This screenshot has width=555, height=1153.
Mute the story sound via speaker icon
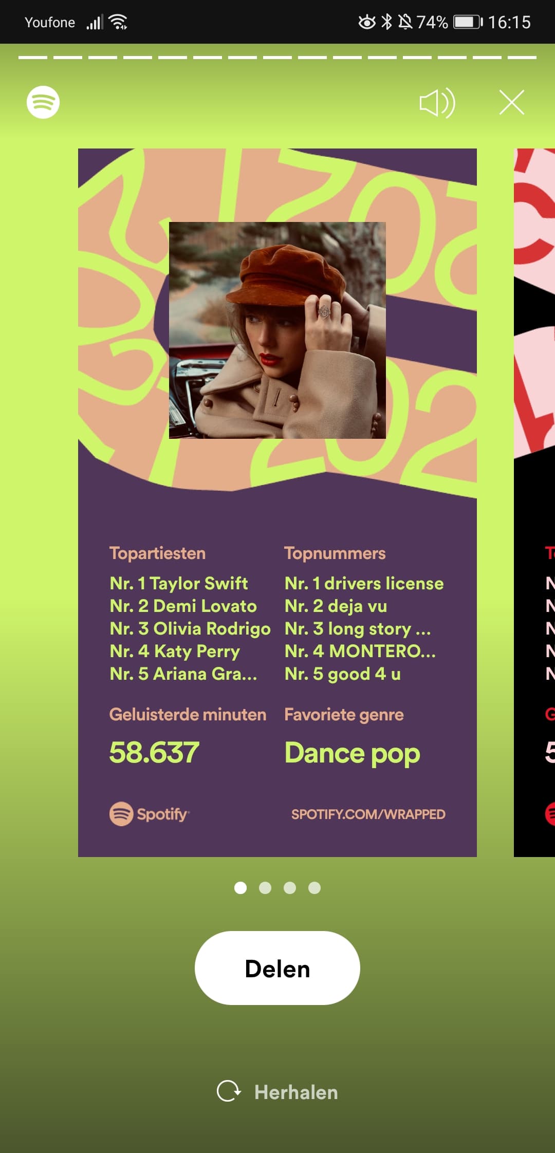(437, 103)
